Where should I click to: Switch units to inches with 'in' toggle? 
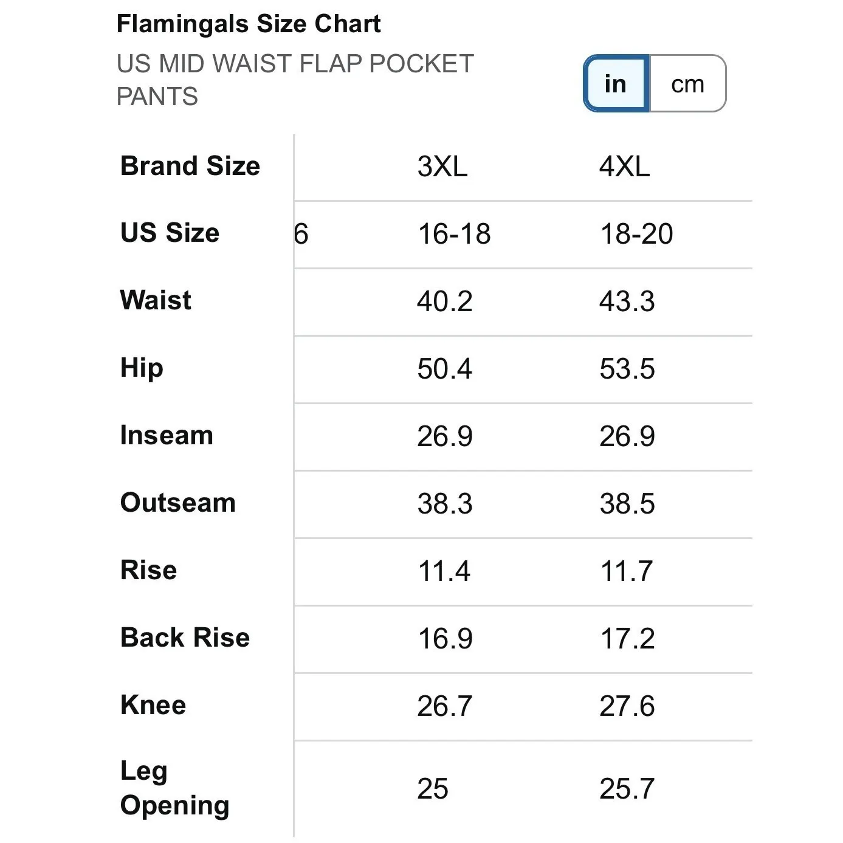pyautogui.click(x=616, y=84)
